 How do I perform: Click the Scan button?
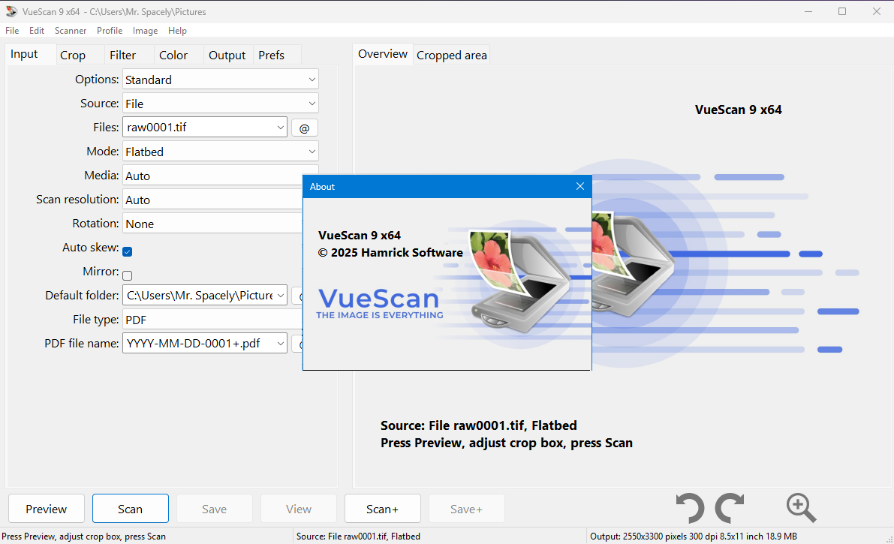click(131, 509)
